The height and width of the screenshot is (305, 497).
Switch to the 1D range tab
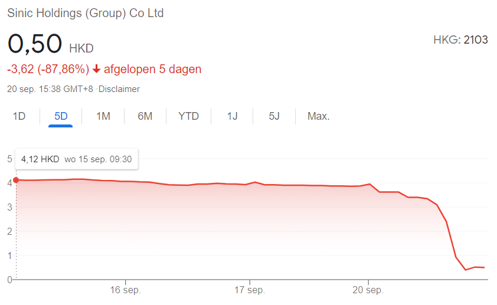(19, 116)
